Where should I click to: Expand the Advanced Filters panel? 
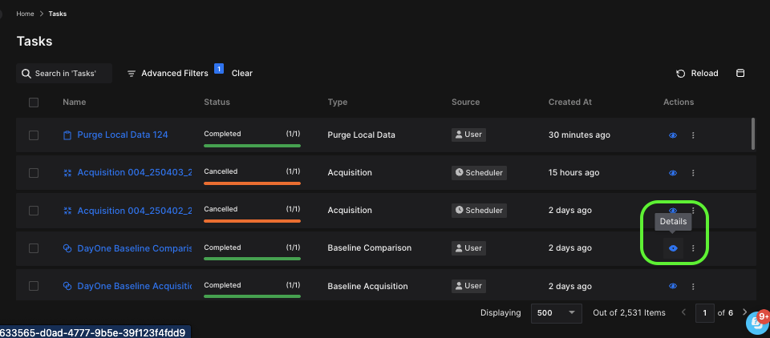pos(168,73)
